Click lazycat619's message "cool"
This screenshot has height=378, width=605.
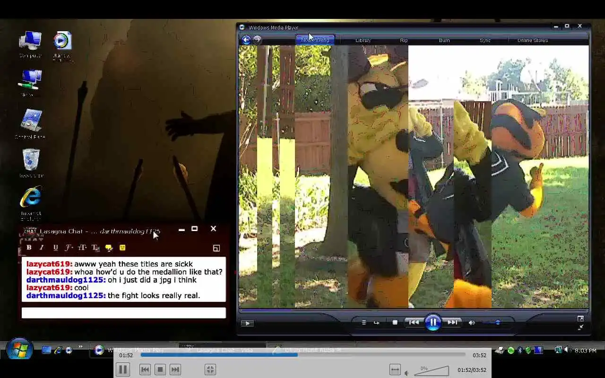81,288
